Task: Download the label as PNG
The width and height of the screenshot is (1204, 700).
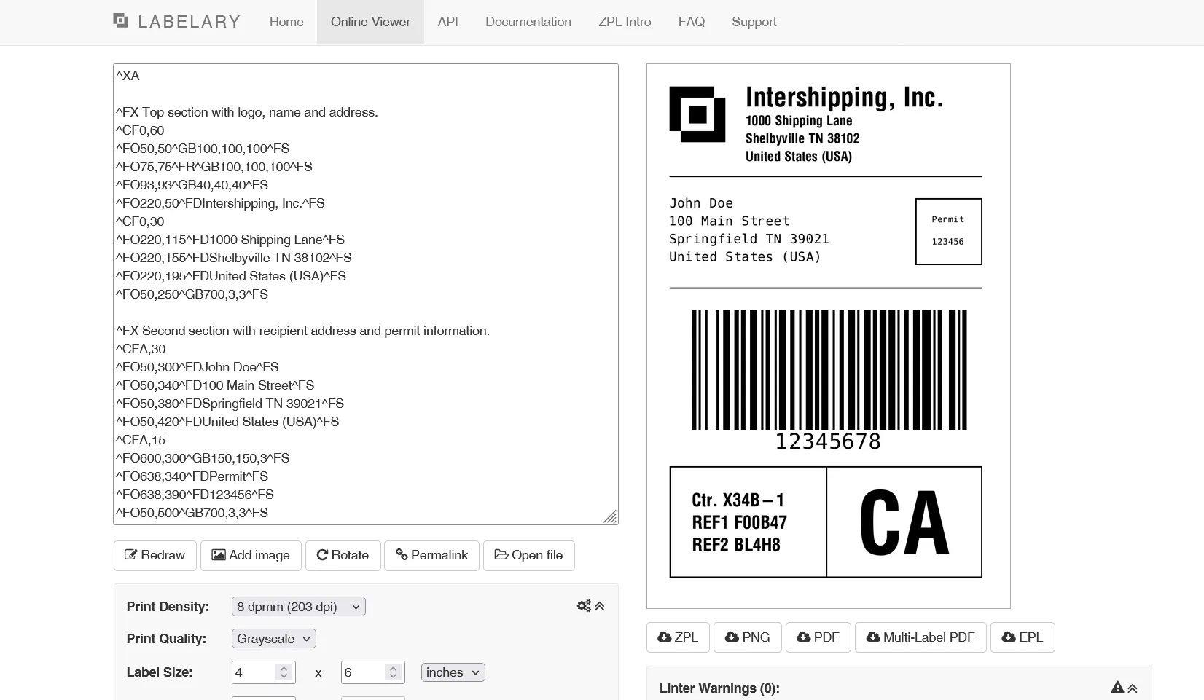Action: click(747, 637)
